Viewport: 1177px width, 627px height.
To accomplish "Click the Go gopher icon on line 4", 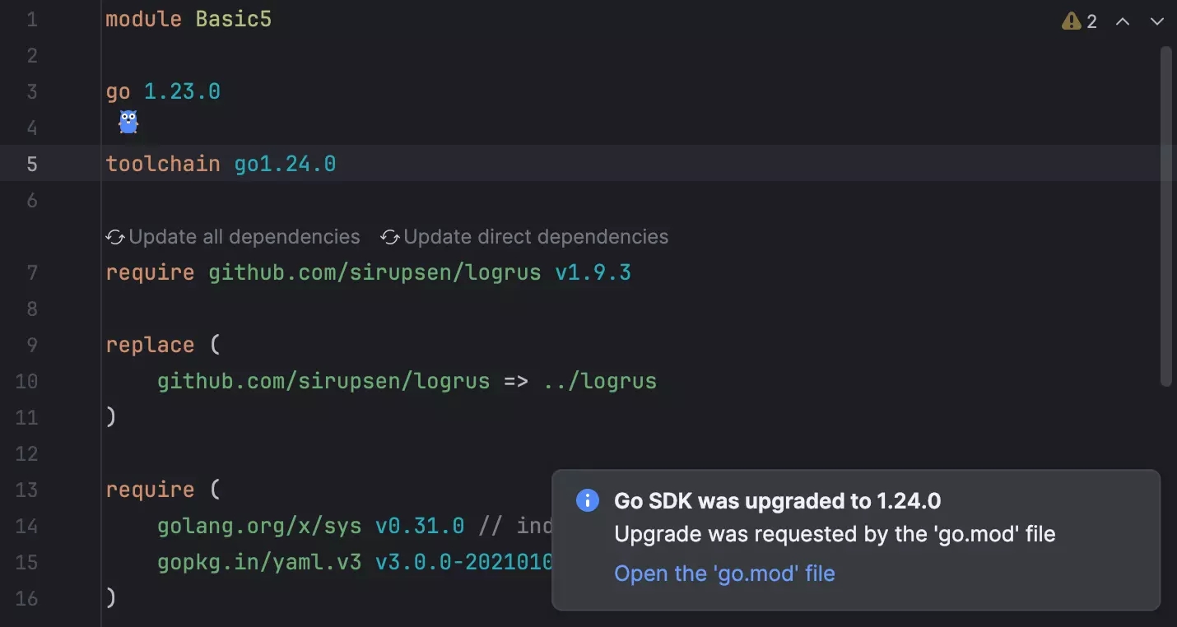I will (128, 123).
